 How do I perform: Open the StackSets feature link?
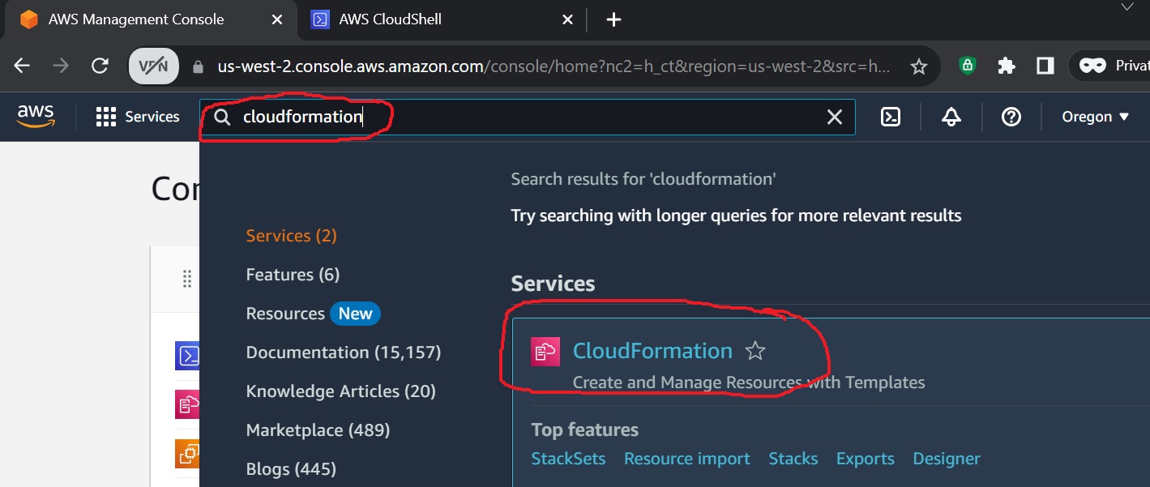[568, 459]
